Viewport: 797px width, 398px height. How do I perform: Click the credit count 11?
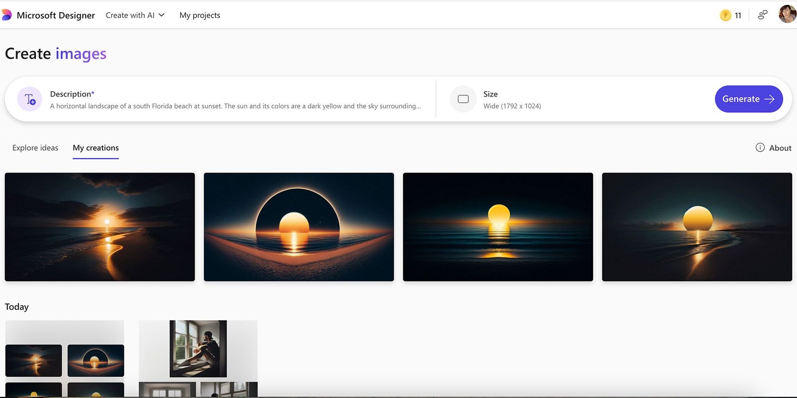738,16
